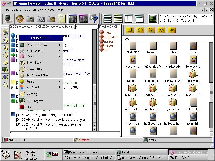Go to home folder in file browser
This screenshot has height=161, width=215.
click(150, 30)
